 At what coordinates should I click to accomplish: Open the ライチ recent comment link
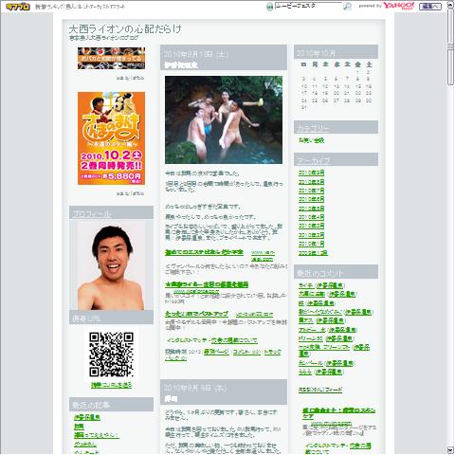click(306, 285)
